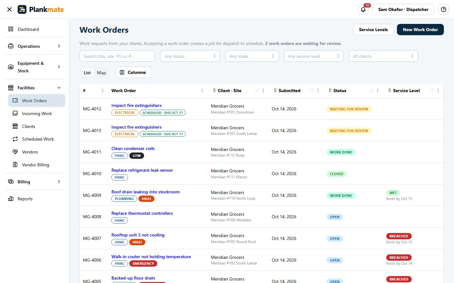The height and width of the screenshot is (283, 454).
Task: Open Service Levels button
Action: pyautogui.click(x=373, y=30)
